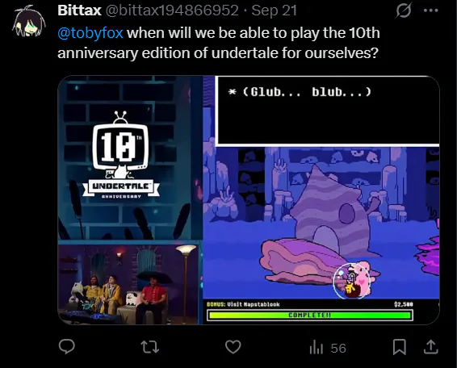Screen dimensions: 457x368
Task: Click the Grok slashed-circle icon
Action: (404, 10)
